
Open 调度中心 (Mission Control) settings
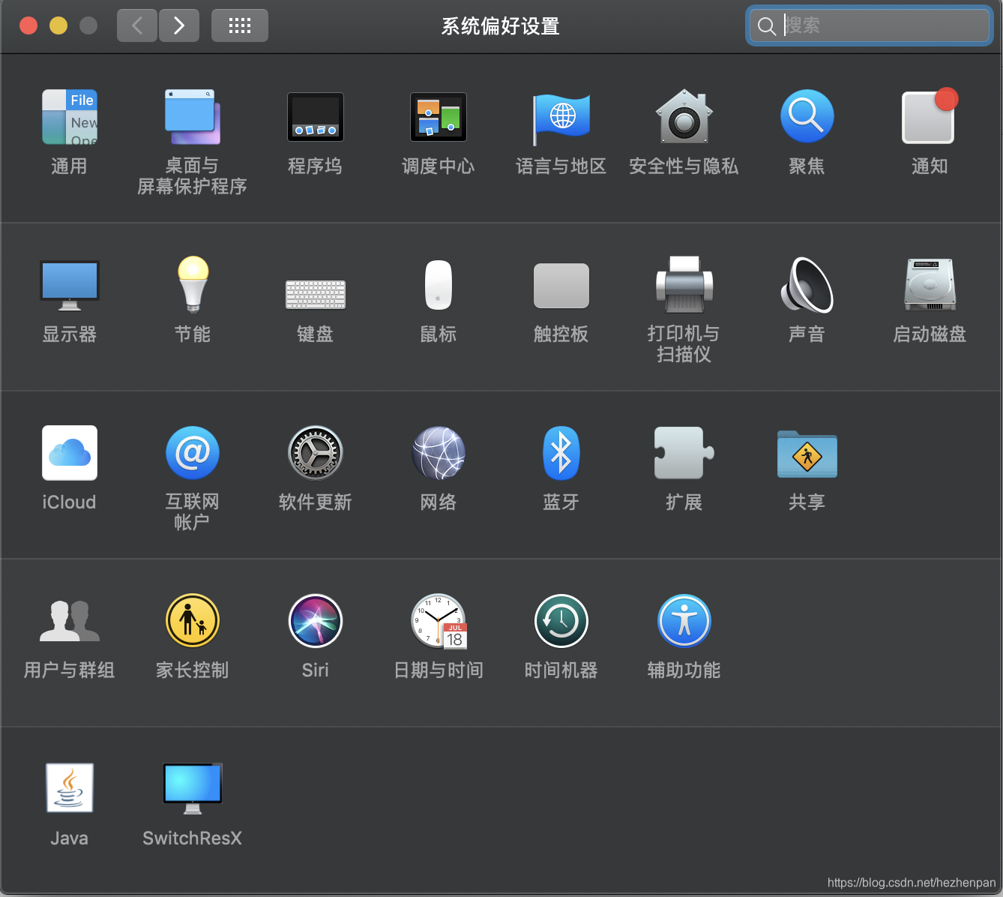point(439,117)
